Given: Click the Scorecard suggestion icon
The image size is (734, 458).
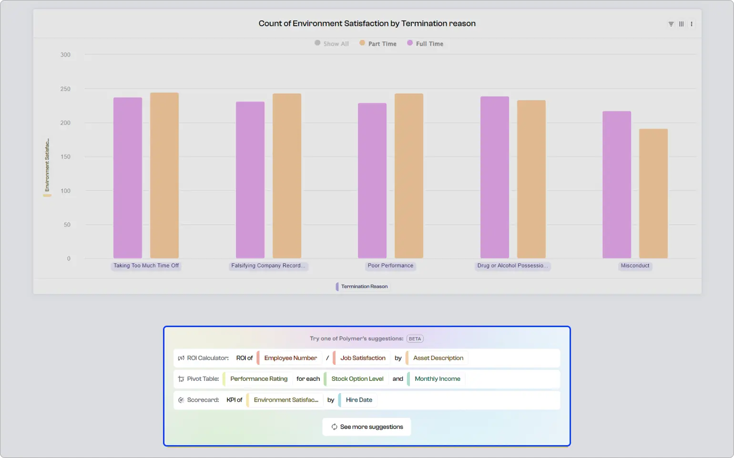Looking at the screenshot, I should coord(181,400).
